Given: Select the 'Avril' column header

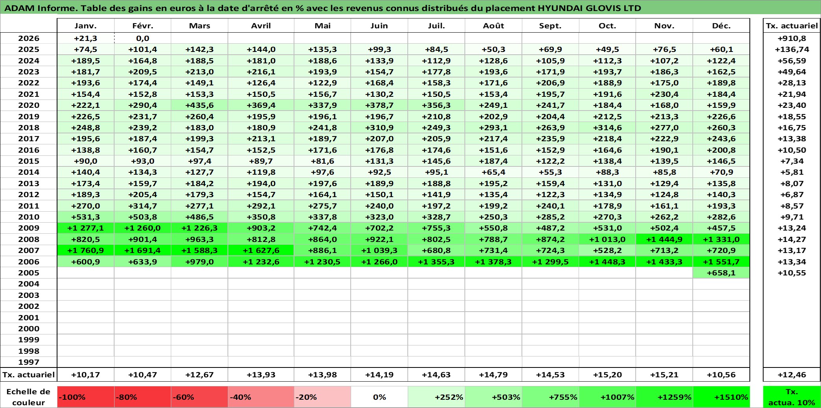Looking at the screenshot, I should click(x=261, y=26).
